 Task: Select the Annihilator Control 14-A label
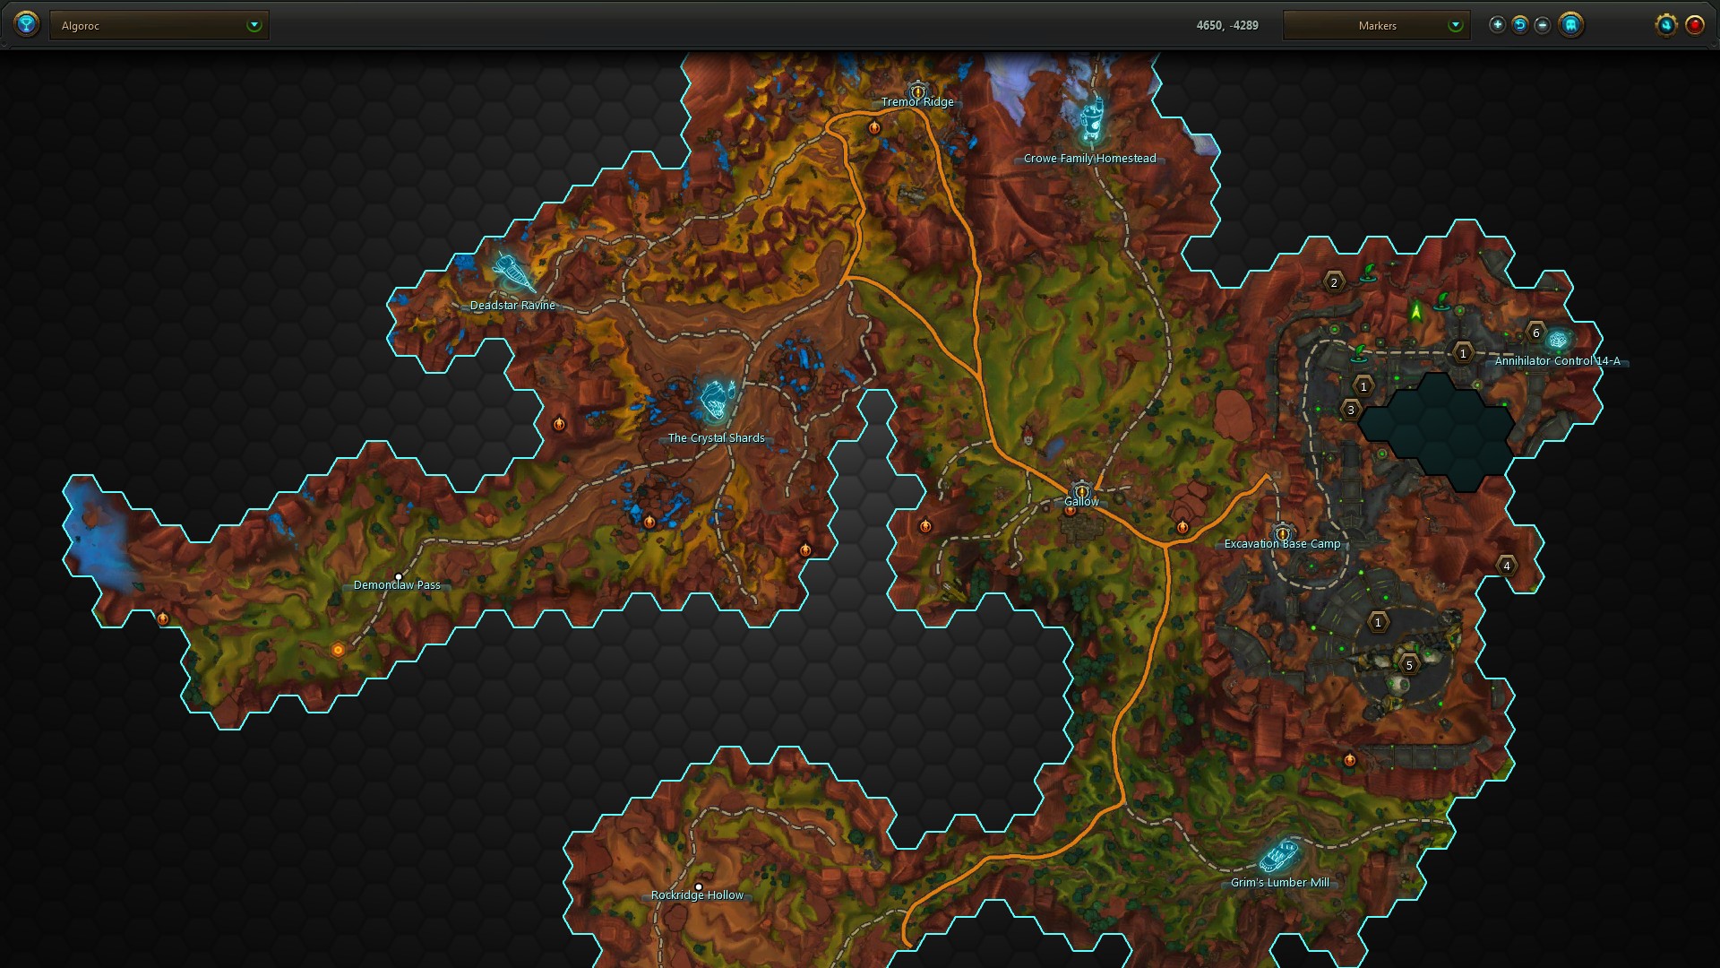[x=1558, y=361]
